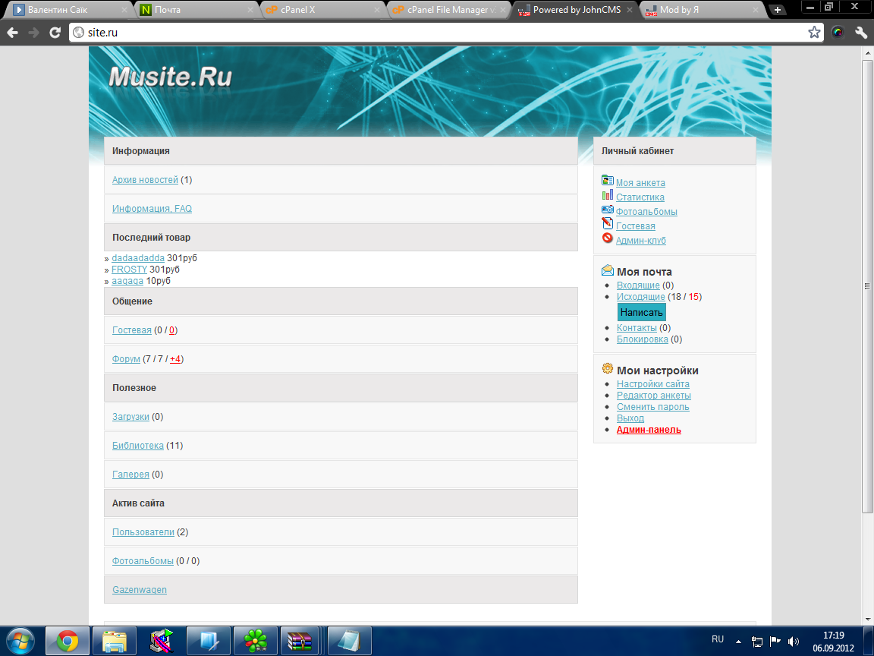Switch to the Валентин Саїк tab

(x=68, y=9)
